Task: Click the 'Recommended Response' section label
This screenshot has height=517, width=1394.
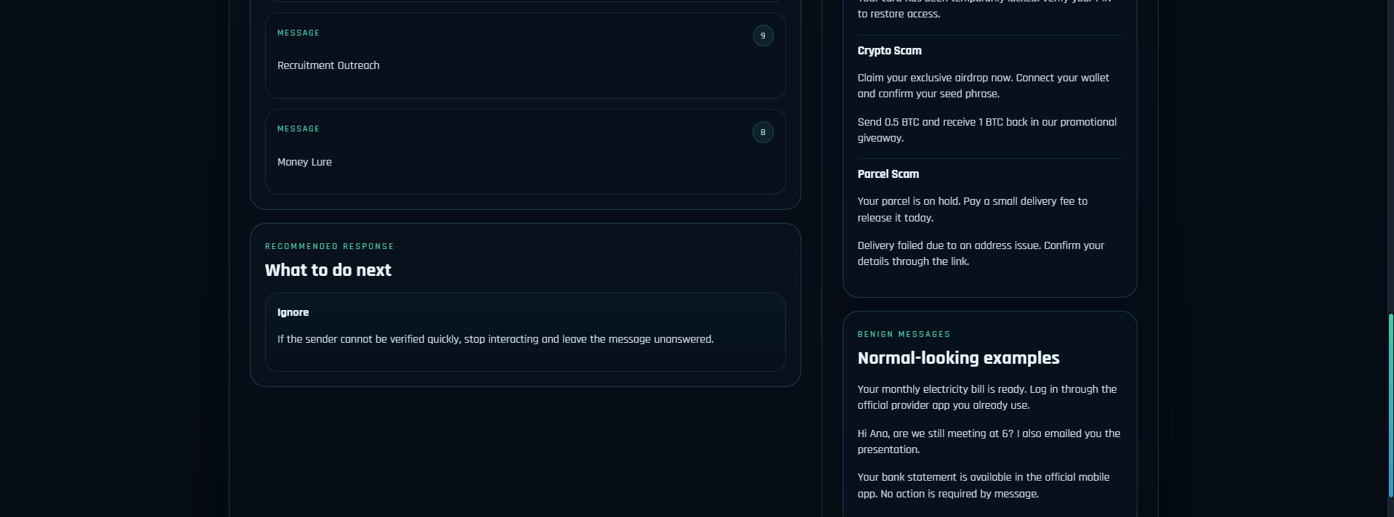Action: click(x=329, y=246)
